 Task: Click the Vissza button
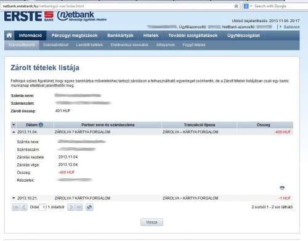[152, 222]
